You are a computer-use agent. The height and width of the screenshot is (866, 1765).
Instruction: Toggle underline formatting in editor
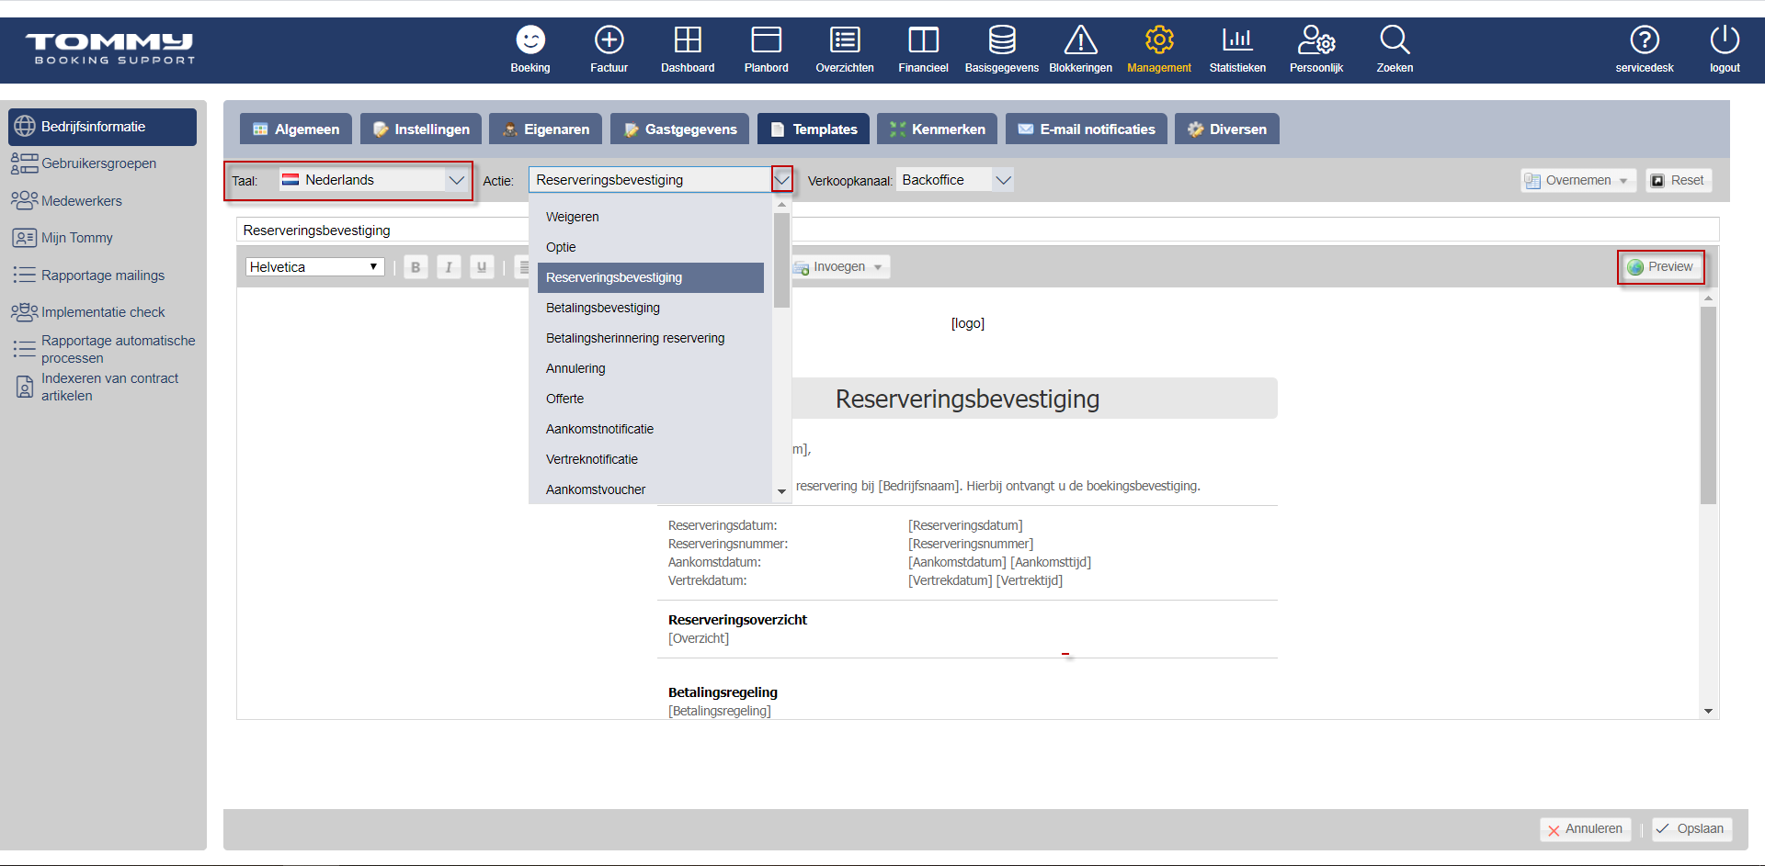coord(482,267)
